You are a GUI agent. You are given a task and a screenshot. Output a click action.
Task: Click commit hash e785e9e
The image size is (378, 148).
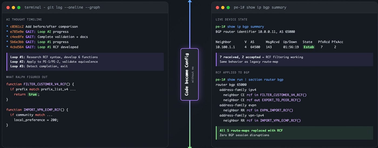coord(17,32)
